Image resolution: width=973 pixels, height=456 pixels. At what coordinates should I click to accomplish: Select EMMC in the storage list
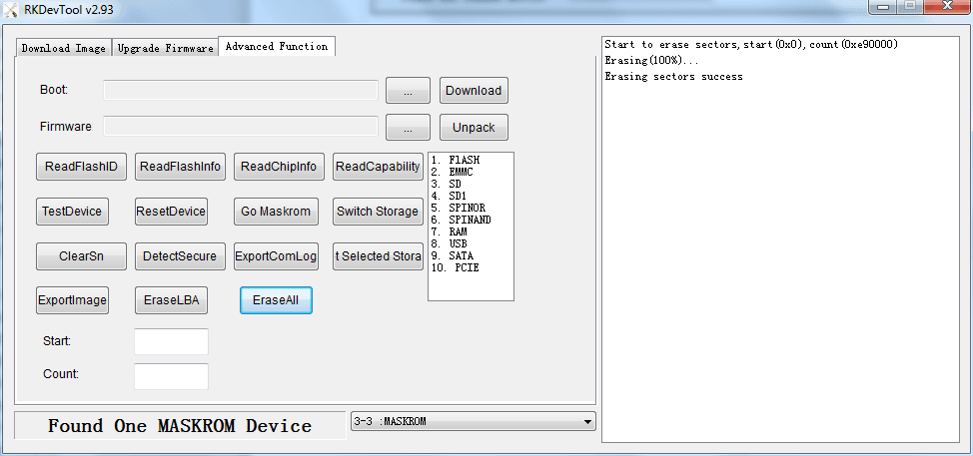coord(460,172)
